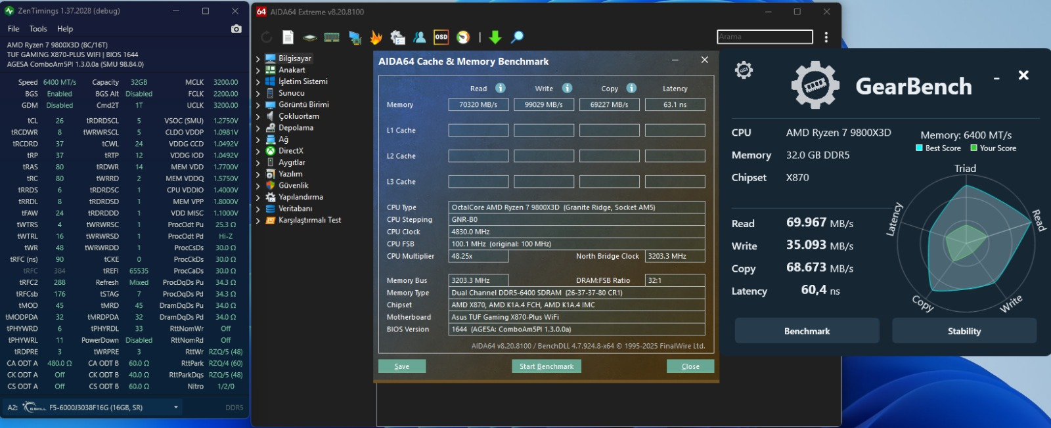Select Aygıtlar in the AIDA64 tree
Image resolution: width=1051 pixels, height=428 pixels.
pyautogui.click(x=292, y=162)
